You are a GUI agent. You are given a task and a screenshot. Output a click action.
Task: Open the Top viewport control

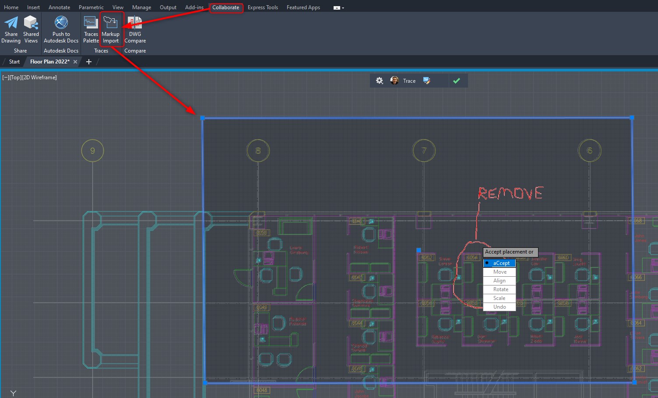(x=15, y=77)
